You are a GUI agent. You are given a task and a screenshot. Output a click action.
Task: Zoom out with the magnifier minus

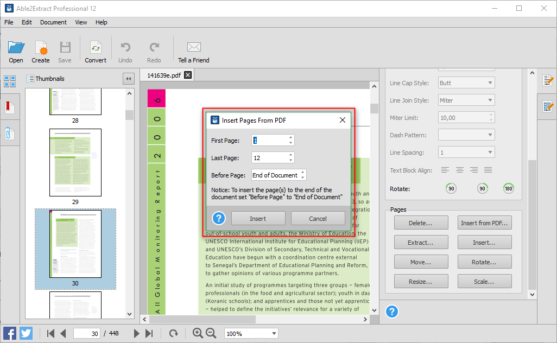[x=211, y=333]
